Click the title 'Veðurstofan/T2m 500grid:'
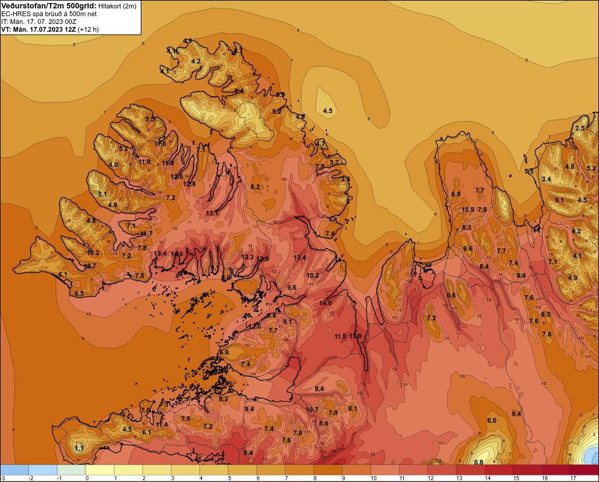Viewport: 599px width, 482px height. click(x=49, y=5)
